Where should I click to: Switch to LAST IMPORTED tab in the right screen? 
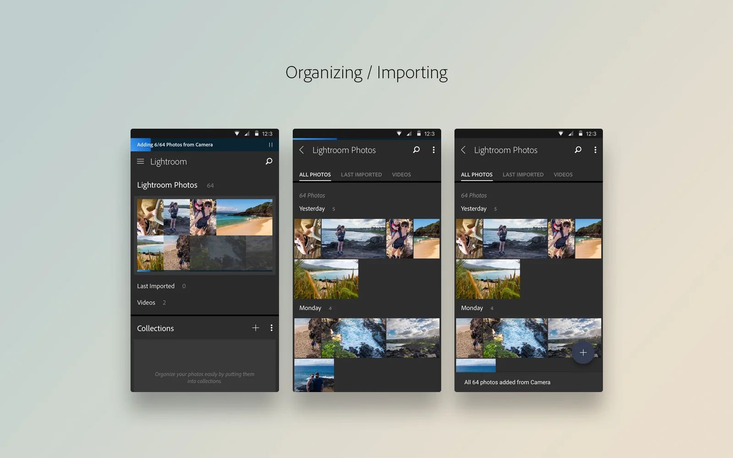pyautogui.click(x=523, y=174)
